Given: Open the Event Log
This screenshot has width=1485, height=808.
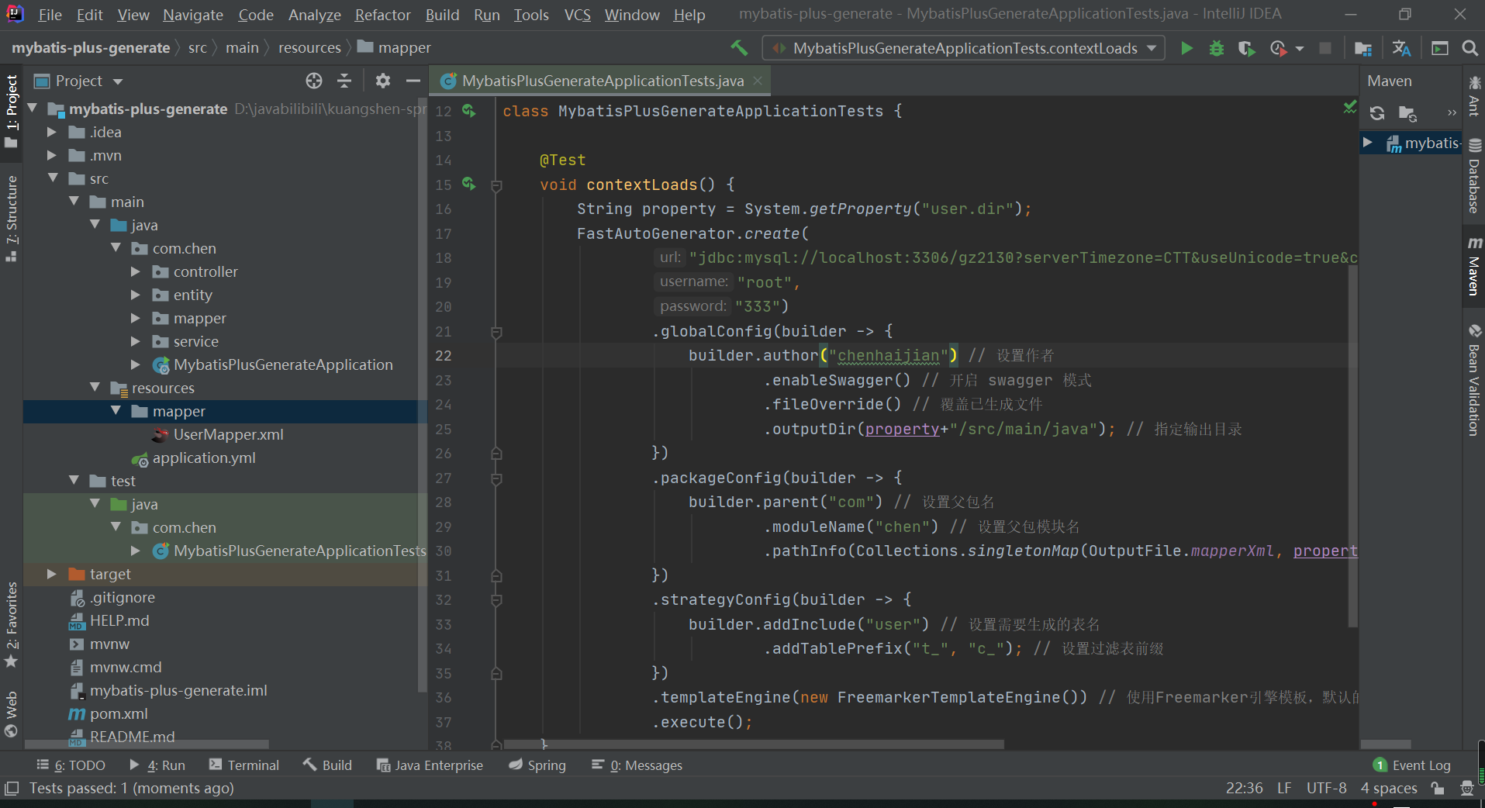Looking at the screenshot, I should pyautogui.click(x=1411, y=765).
